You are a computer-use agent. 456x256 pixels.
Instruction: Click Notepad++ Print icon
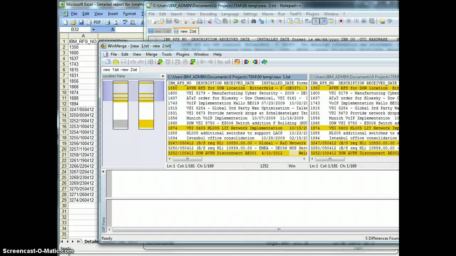point(199,21)
